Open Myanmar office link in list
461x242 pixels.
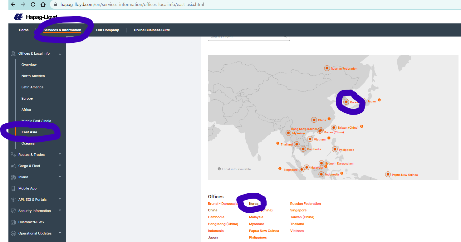[x=257, y=224]
